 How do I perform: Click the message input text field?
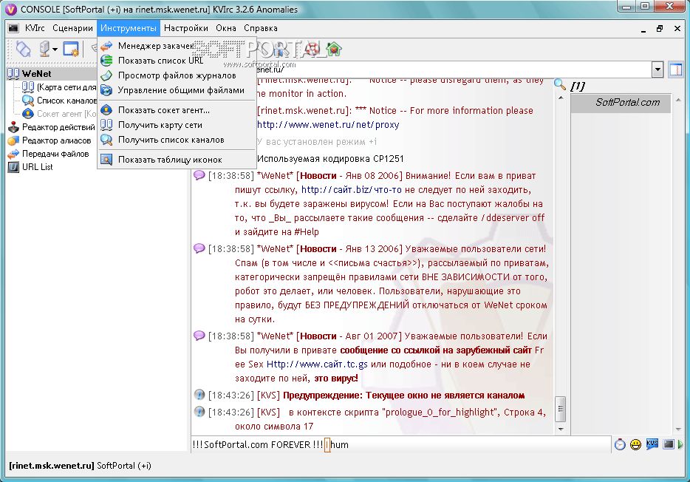tap(400, 444)
